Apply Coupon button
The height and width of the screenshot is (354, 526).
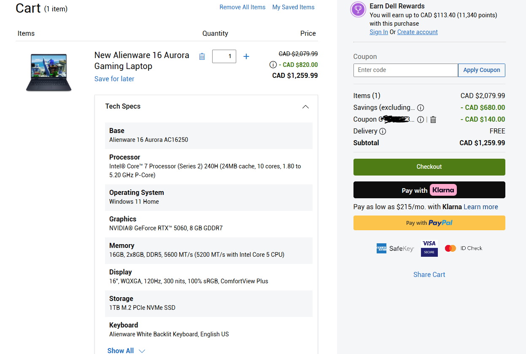[482, 70]
